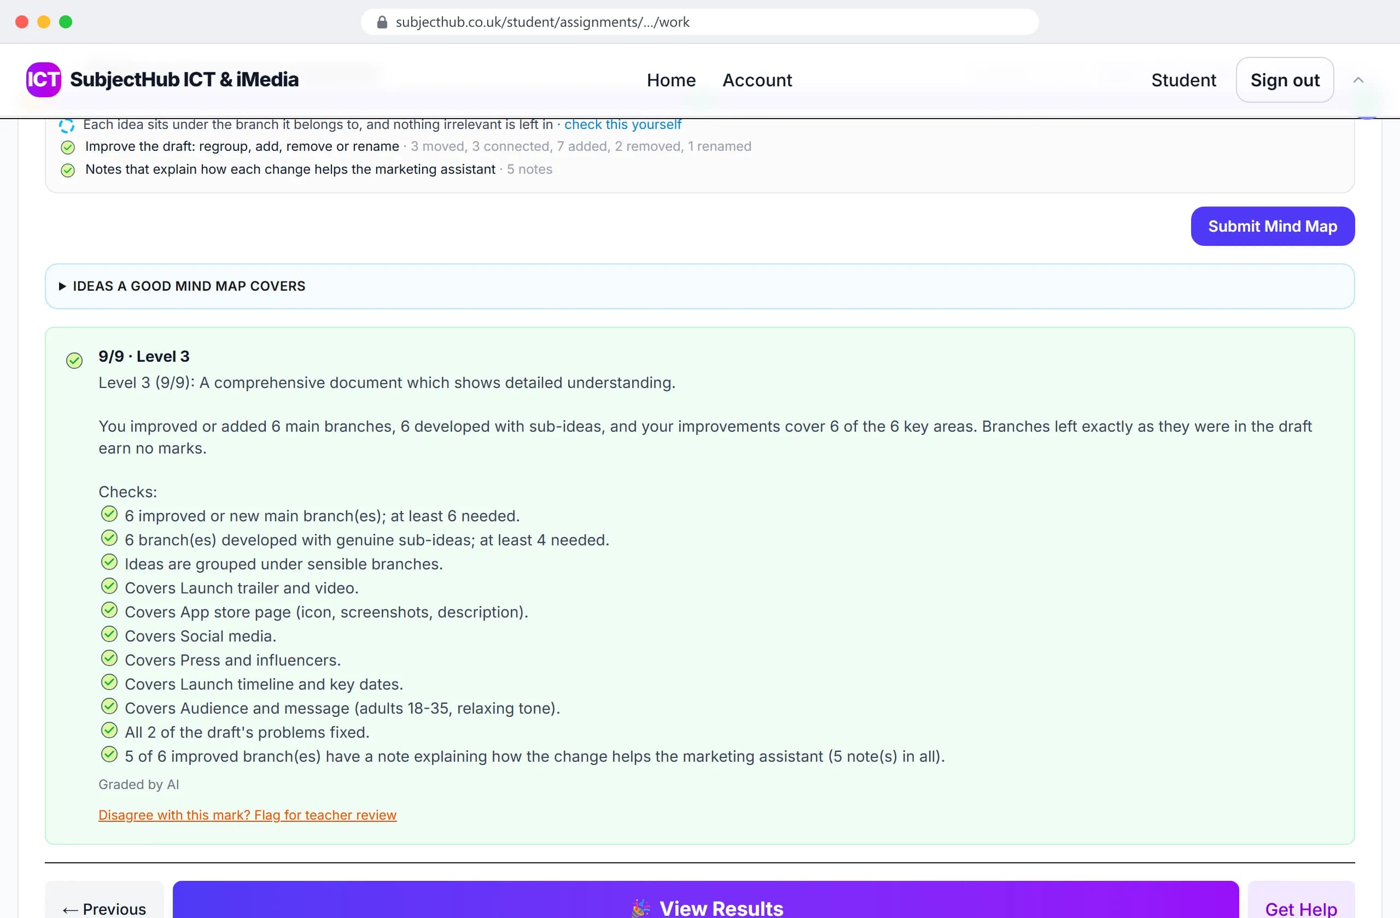Flag the mark for teacher review
Image resolution: width=1400 pixels, height=918 pixels.
[x=248, y=815]
